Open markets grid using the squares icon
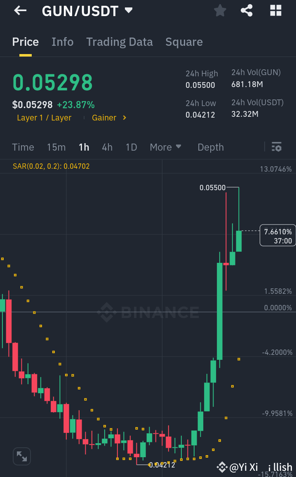 pyautogui.click(x=275, y=11)
